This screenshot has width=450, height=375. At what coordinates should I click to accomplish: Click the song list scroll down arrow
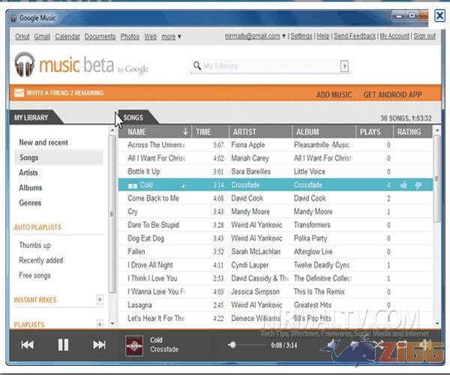[x=437, y=323]
